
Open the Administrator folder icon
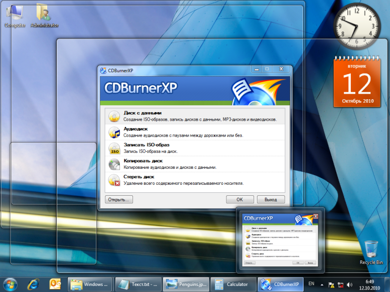pyautogui.click(x=44, y=16)
